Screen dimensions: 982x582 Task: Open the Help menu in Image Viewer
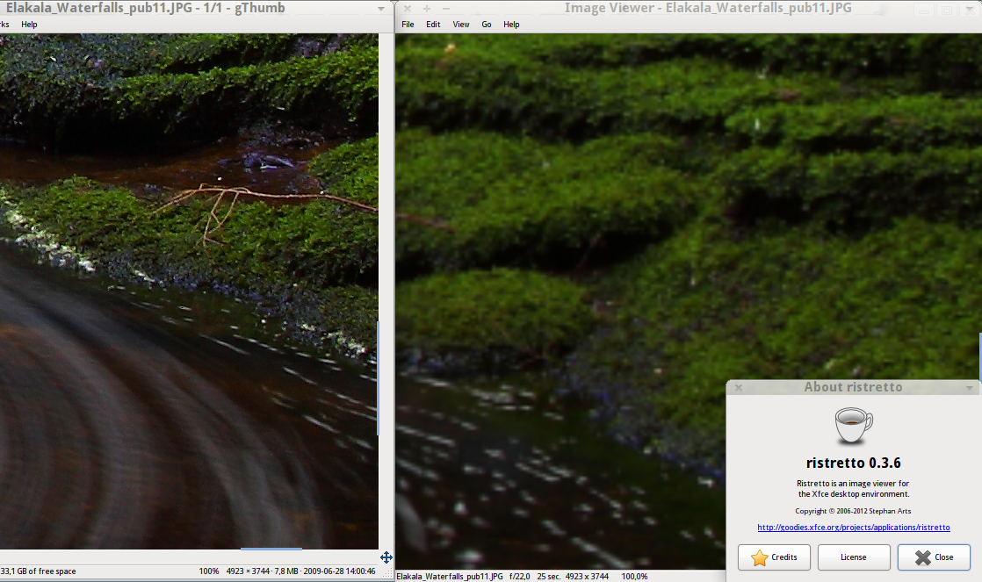click(x=511, y=25)
